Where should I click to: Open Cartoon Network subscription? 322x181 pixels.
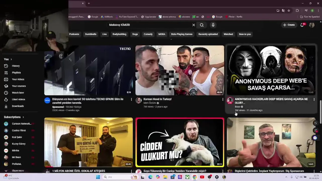(x=19, y=124)
